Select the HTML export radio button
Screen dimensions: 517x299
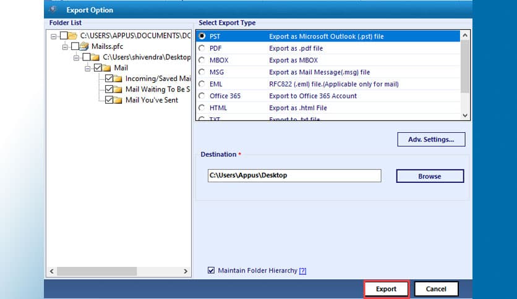point(202,107)
